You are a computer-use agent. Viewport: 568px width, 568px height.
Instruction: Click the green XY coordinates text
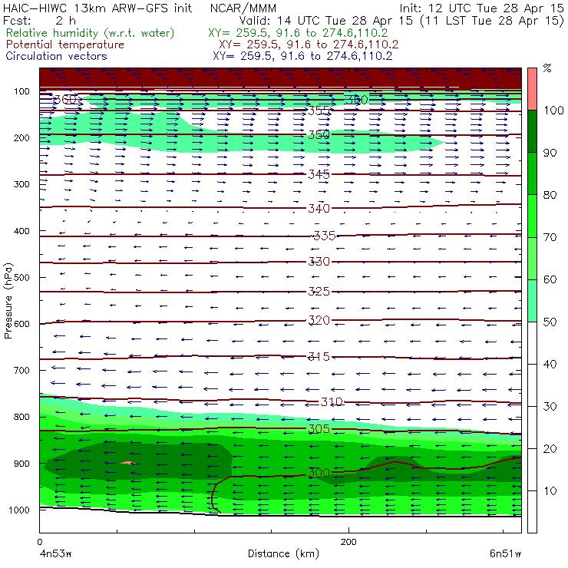[298, 33]
